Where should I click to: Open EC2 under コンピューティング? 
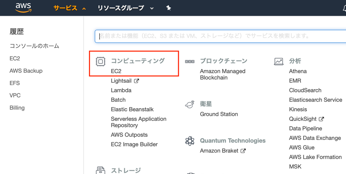pos(116,71)
